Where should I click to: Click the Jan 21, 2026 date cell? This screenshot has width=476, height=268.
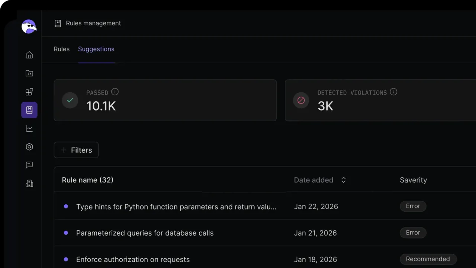coord(315,233)
